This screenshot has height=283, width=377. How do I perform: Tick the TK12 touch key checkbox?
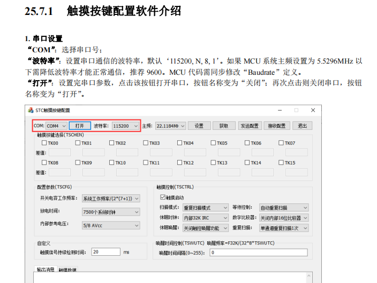(x=179, y=163)
